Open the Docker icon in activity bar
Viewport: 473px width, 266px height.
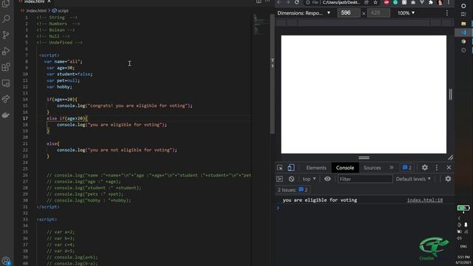6,115
